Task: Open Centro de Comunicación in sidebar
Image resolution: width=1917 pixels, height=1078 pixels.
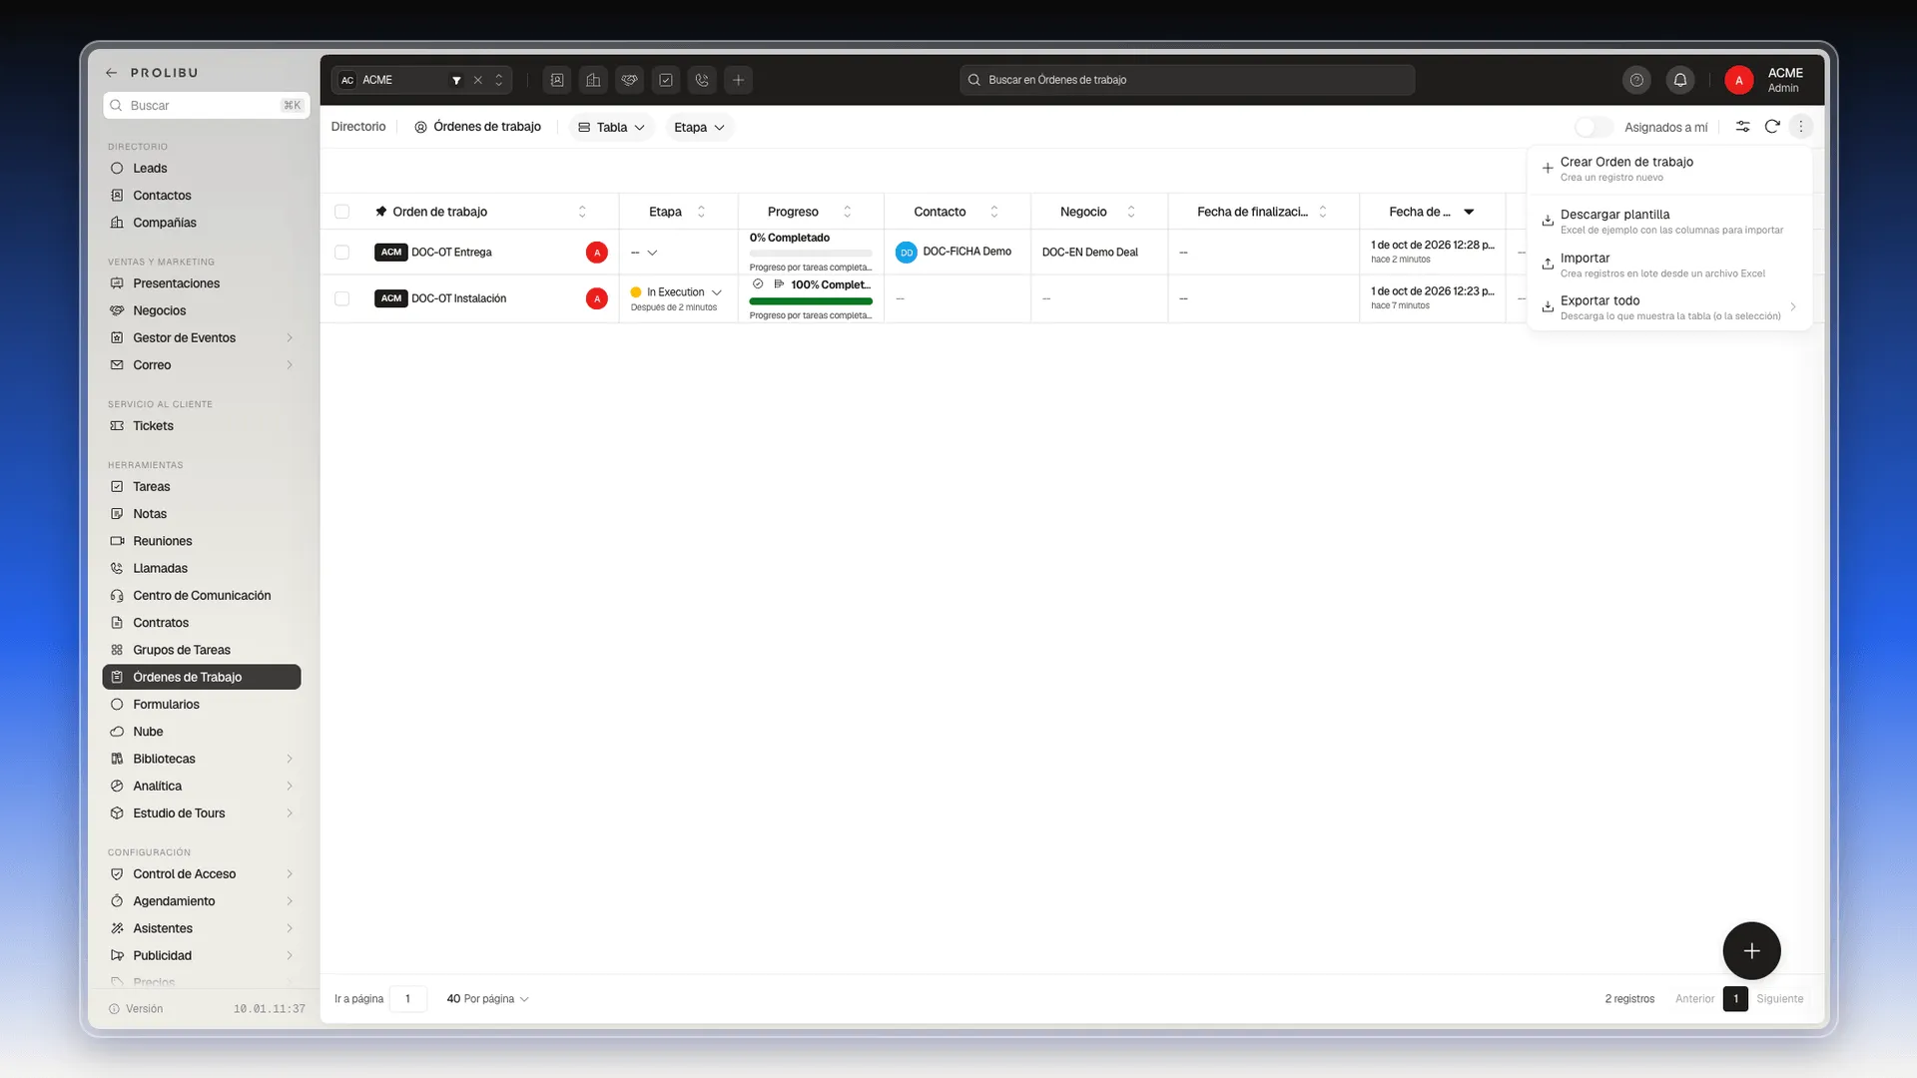Action: click(x=202, y=596)
